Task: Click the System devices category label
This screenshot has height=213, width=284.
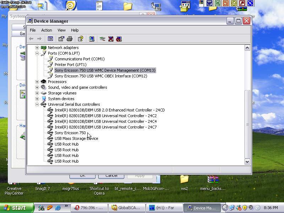Action: 61,99
